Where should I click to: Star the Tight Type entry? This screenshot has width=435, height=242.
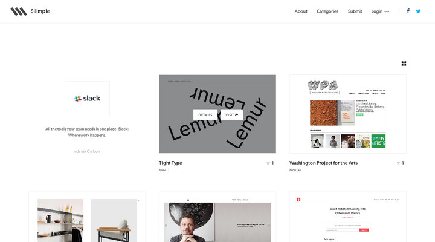pyautogui.click(x=268, y=163)
